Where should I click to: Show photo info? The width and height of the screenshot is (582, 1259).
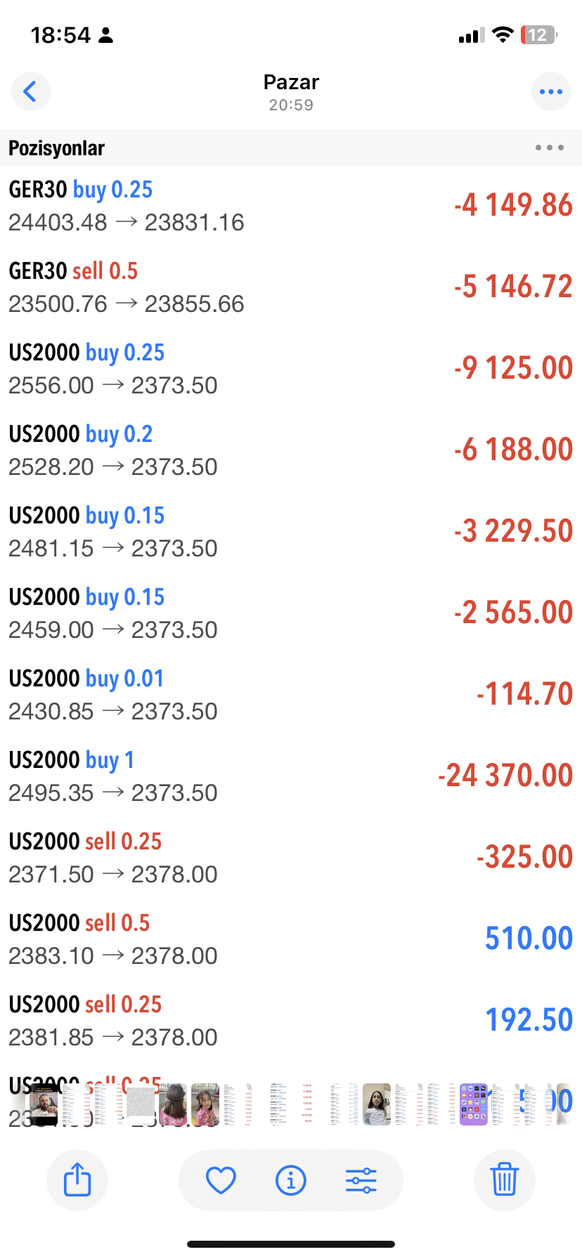(x=291, y=1180)
